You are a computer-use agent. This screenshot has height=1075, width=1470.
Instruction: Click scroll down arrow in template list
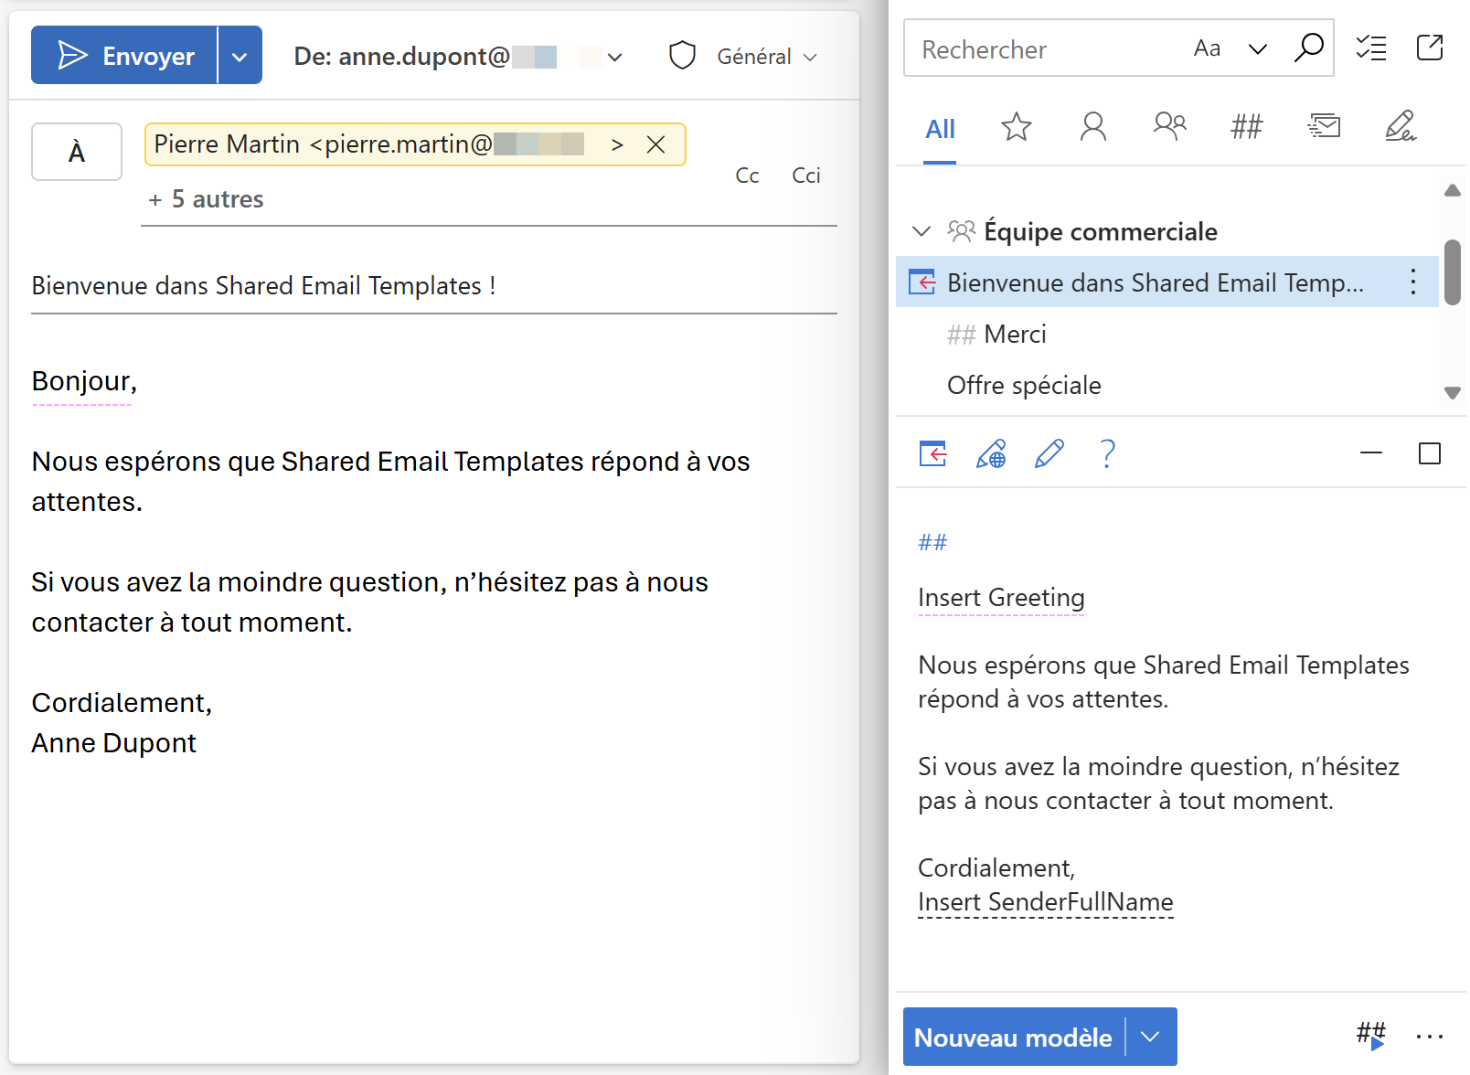coord(1452,393)
